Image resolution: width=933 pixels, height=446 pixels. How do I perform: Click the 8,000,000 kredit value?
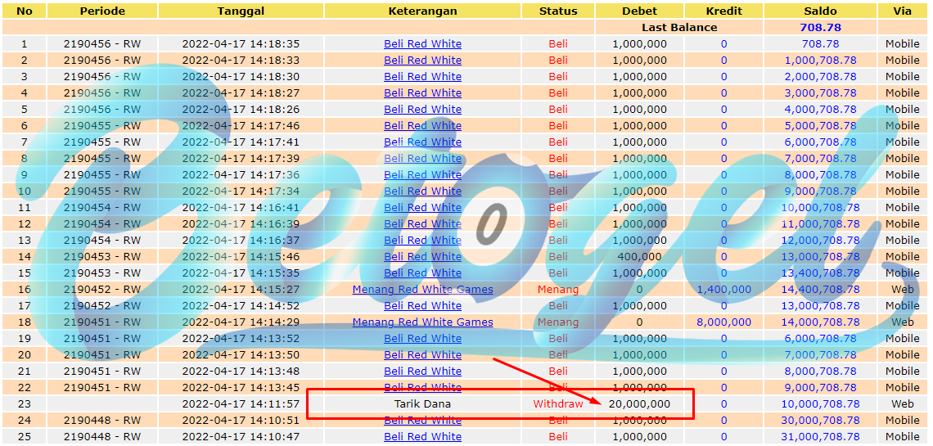coord(723,322)
